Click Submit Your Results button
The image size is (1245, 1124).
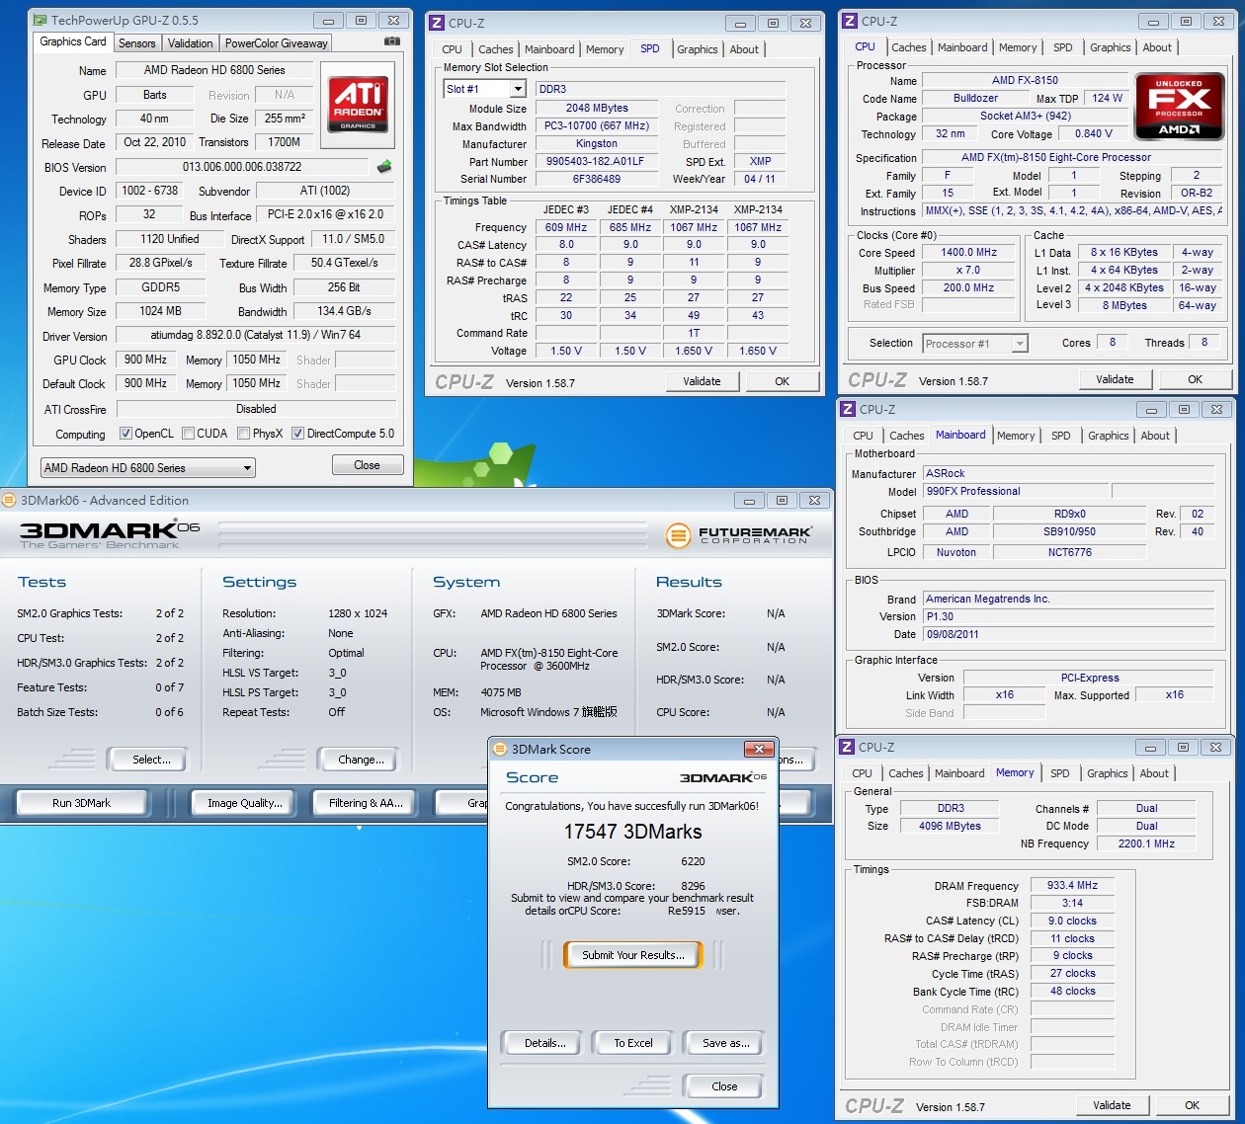632,955
